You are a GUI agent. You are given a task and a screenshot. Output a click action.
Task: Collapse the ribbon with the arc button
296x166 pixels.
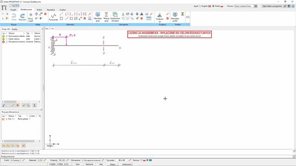click(x=188, y=17)
